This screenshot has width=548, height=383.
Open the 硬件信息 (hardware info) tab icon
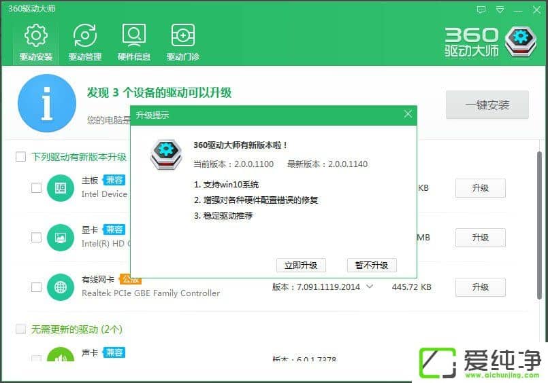(x=133, y=36)
